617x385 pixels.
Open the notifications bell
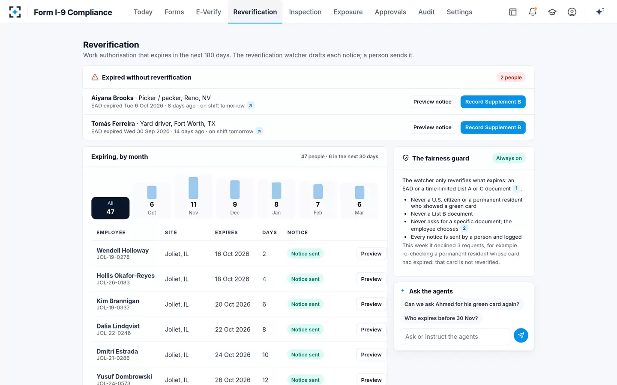(x=533, y=12)
